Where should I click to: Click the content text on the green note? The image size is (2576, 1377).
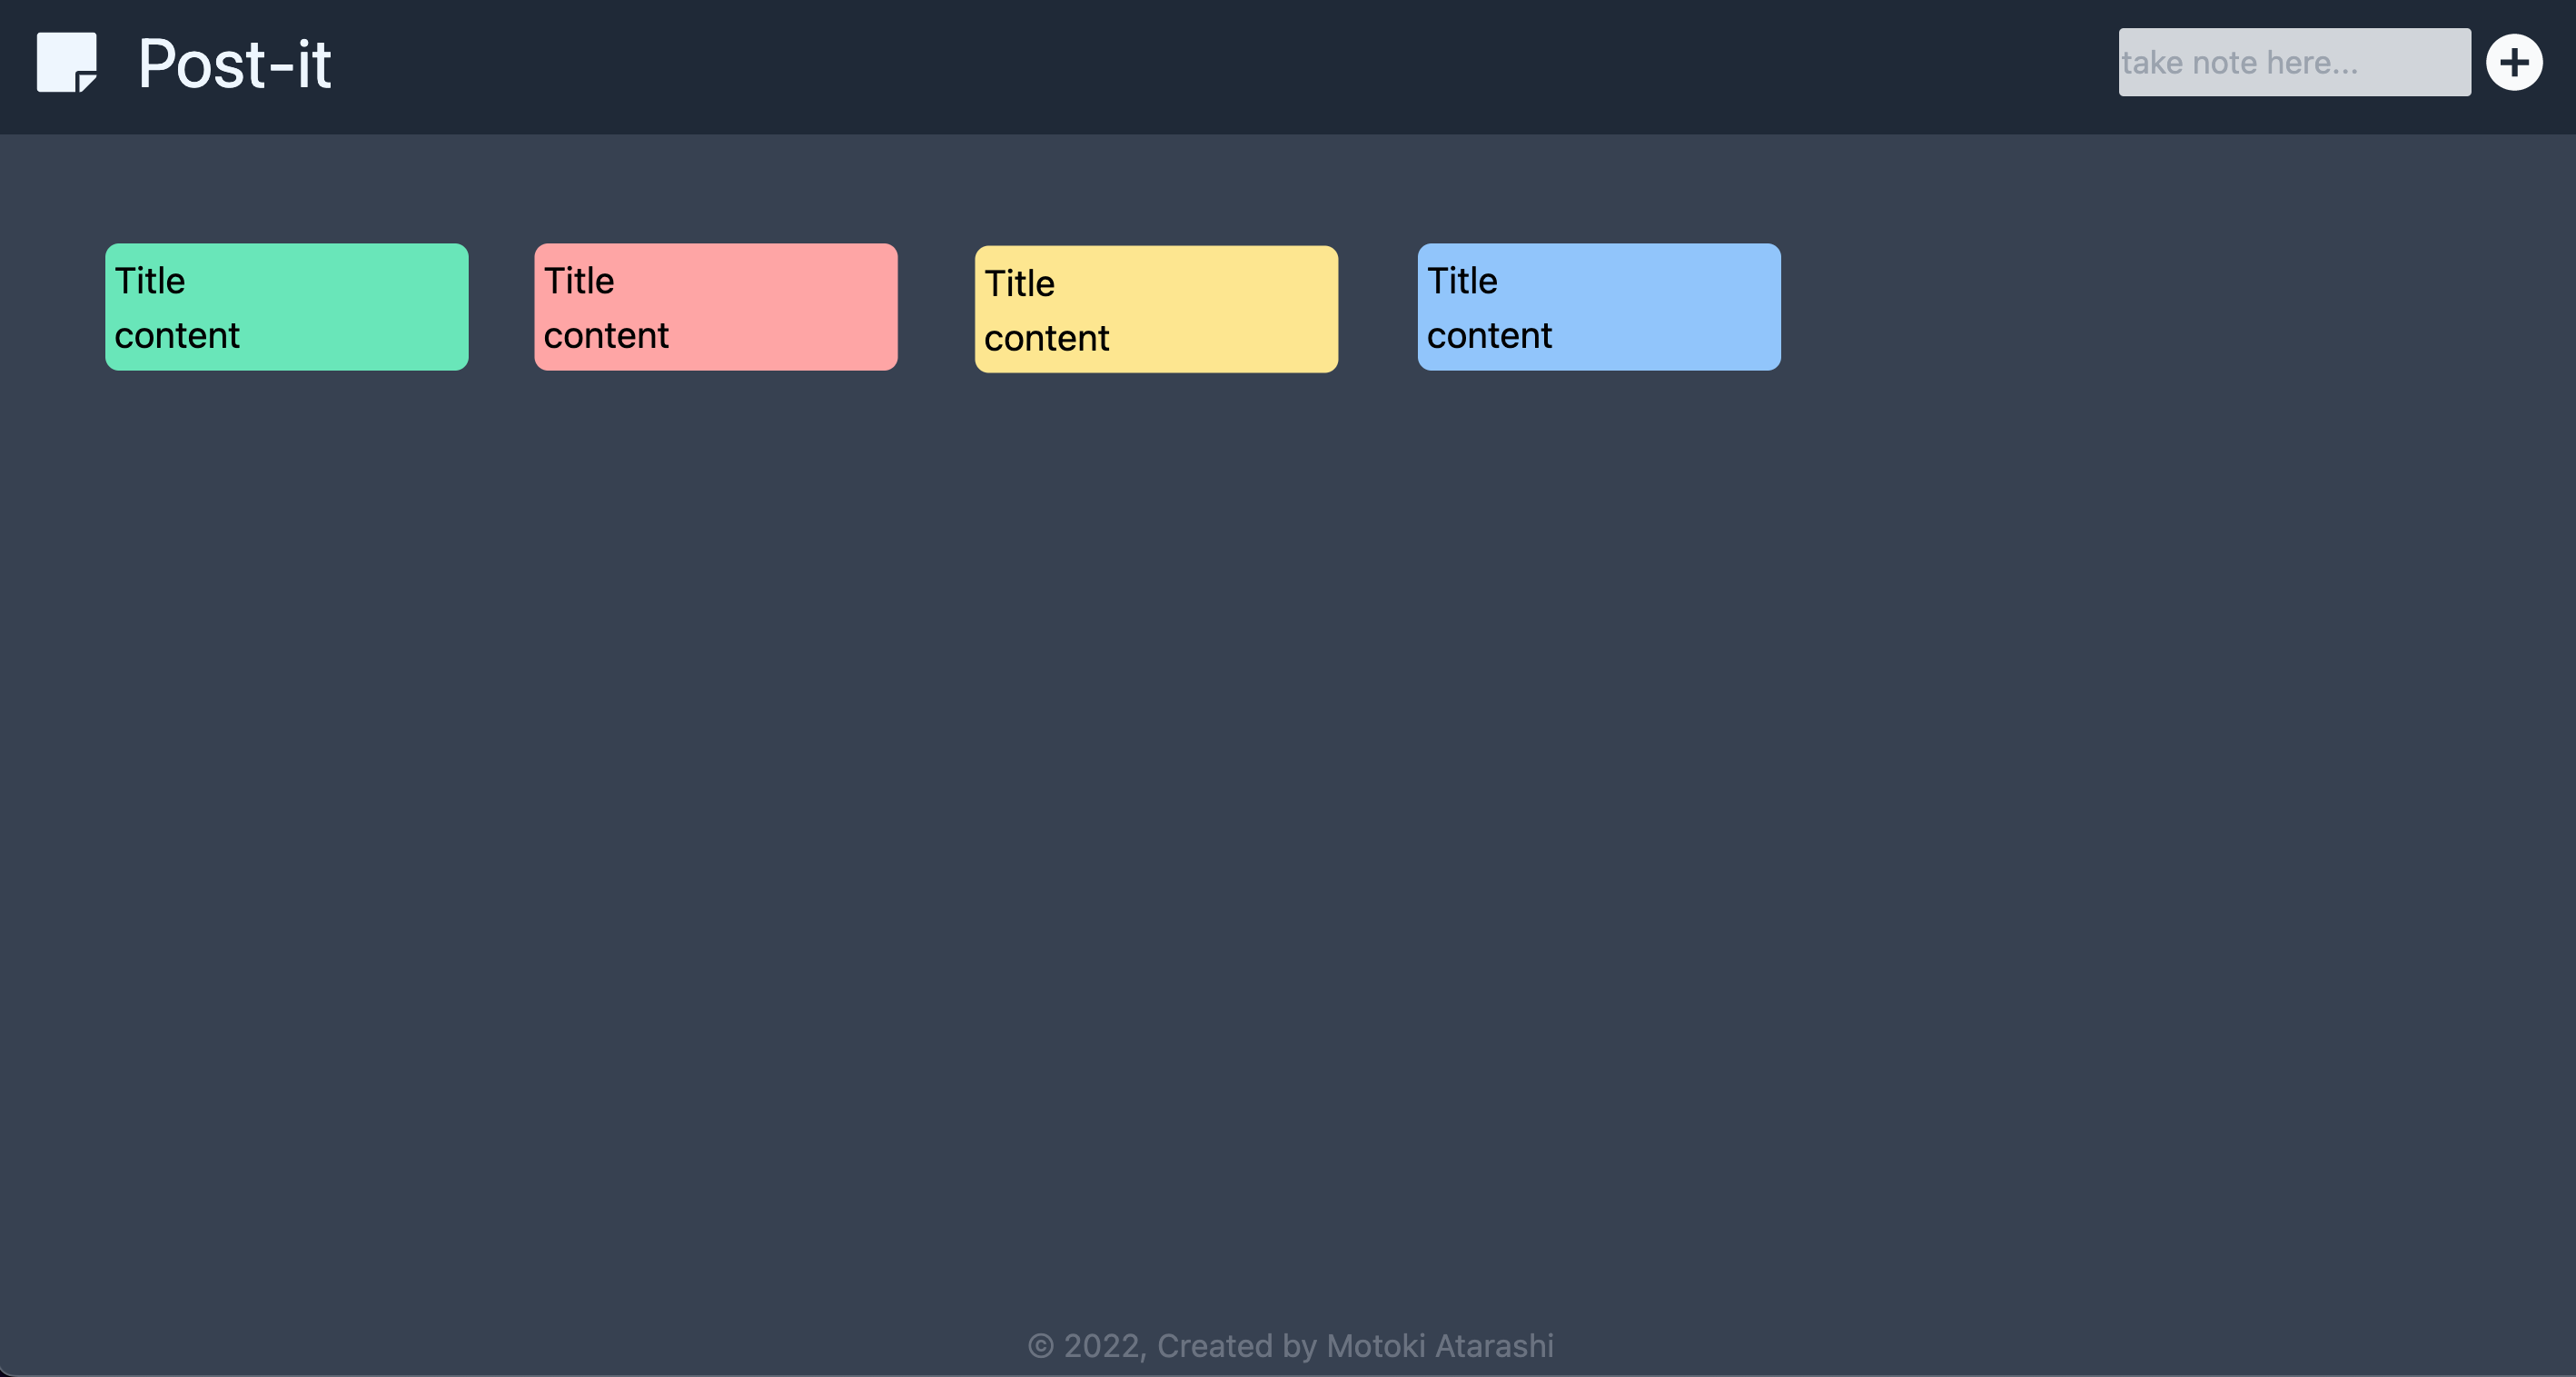pyautogui.click(x=176, y=336)
